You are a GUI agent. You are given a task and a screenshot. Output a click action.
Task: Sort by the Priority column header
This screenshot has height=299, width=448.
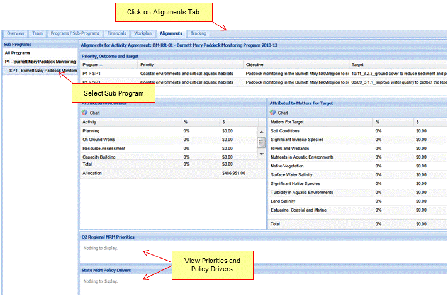tap(147, 65)
